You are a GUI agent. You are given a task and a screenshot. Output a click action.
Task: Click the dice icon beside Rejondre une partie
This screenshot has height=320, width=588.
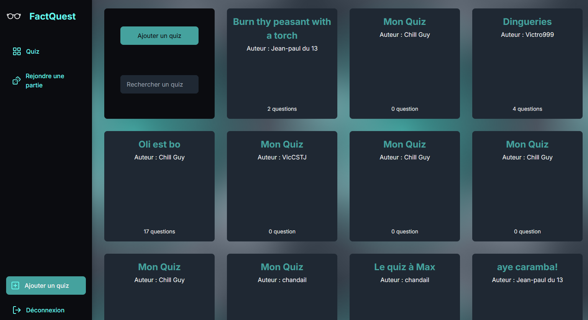coord(16,80)
